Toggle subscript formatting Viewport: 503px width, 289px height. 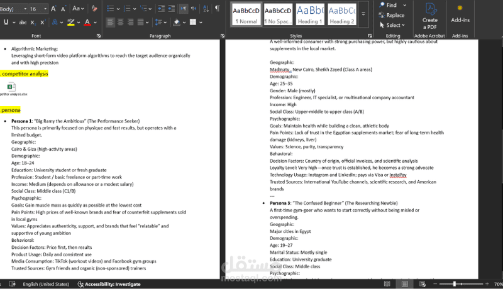click(33, 22)
